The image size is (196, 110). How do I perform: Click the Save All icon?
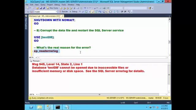tap(44, 8)
